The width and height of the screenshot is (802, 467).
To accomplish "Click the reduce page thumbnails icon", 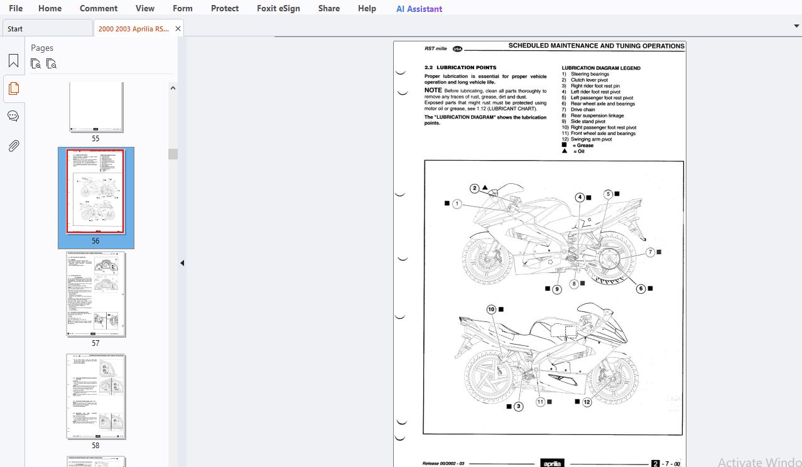I will coord(51,63).
